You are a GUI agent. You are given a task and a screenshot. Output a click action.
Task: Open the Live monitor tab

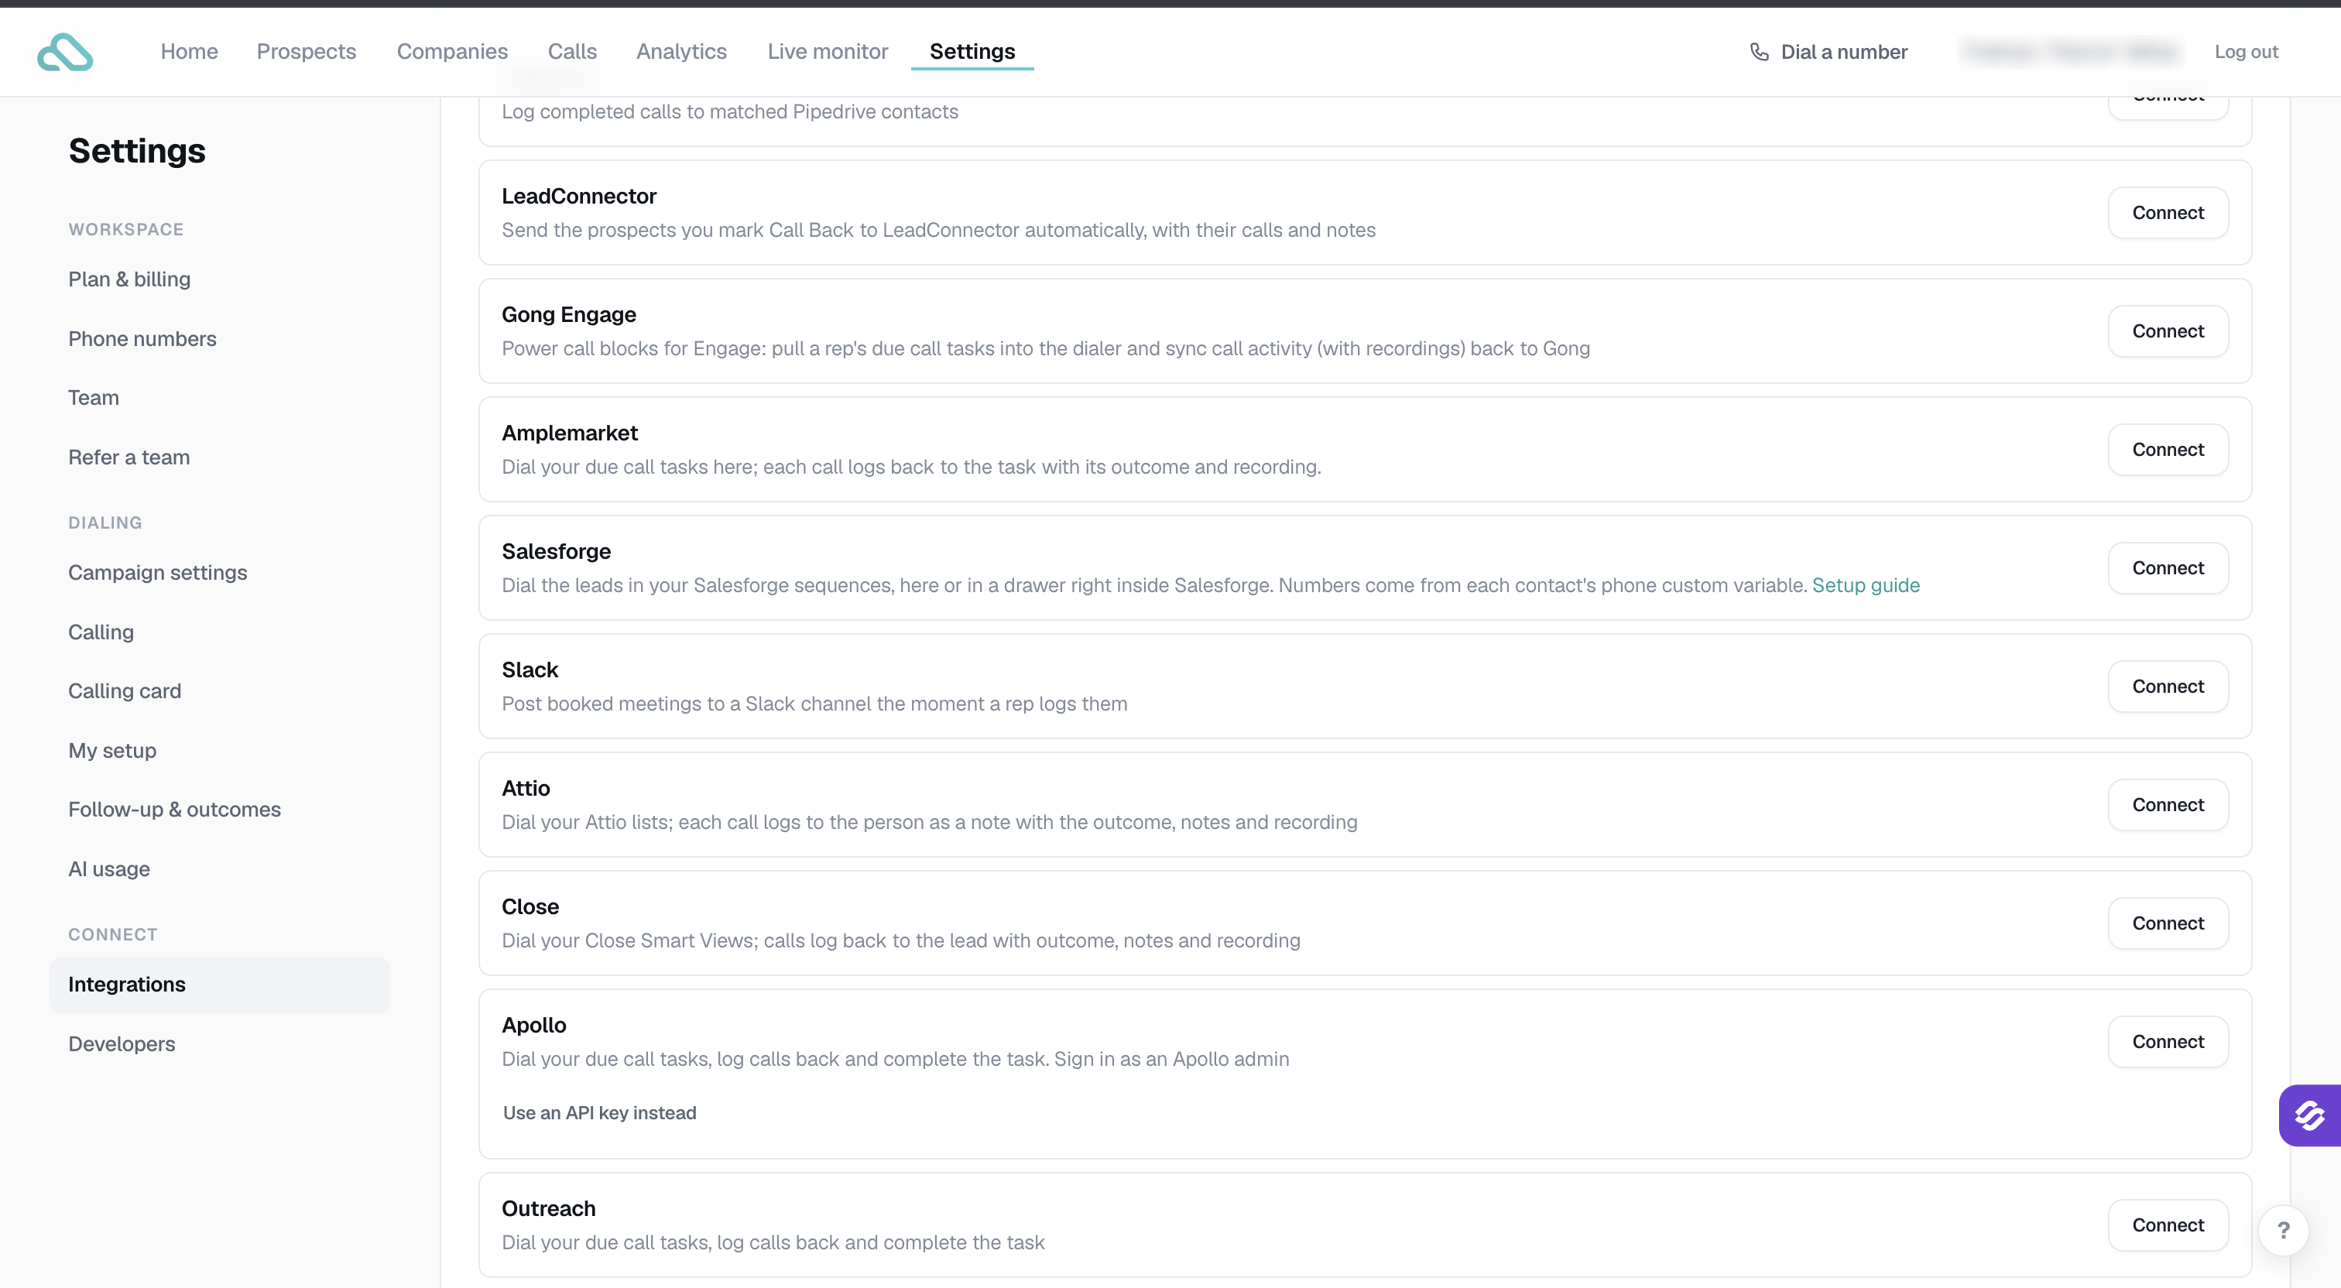828,52
